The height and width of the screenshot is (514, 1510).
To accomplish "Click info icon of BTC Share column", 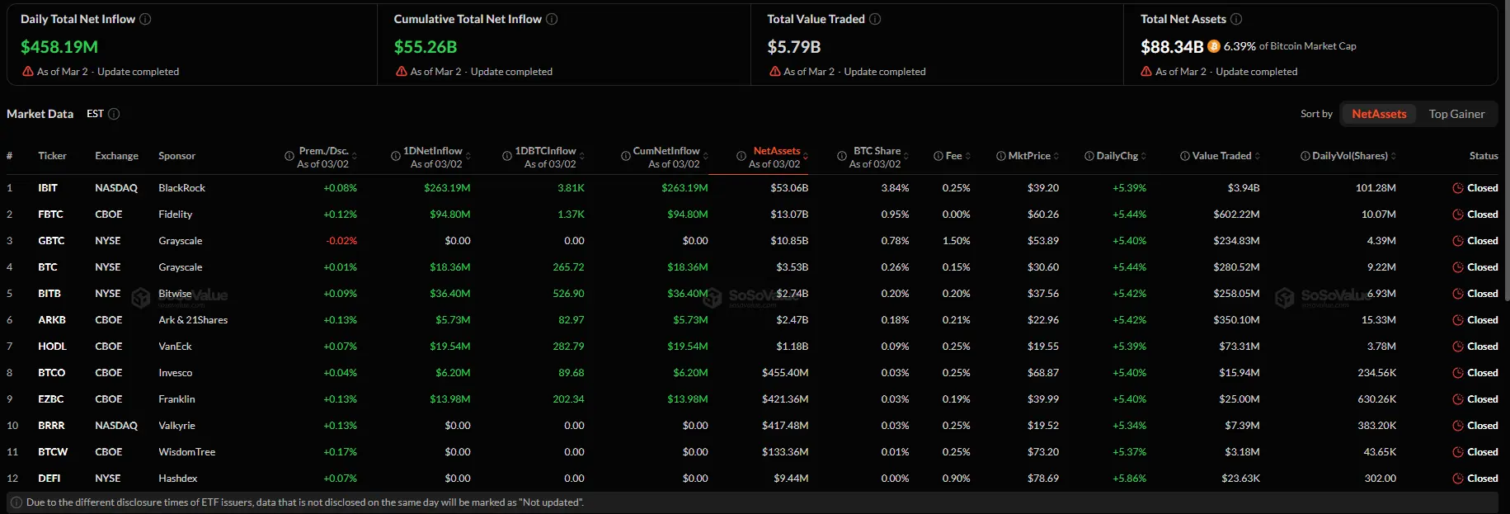I will [x=842, y=156].
